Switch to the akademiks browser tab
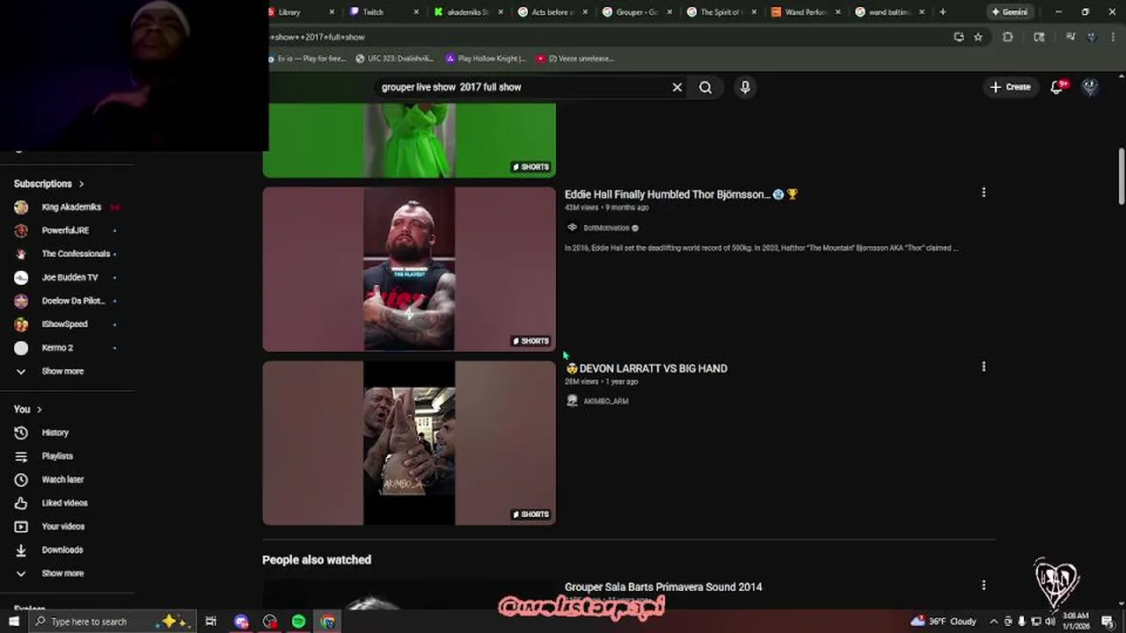The width and height of the screenshot is (1126, 633). coord(464,12)
